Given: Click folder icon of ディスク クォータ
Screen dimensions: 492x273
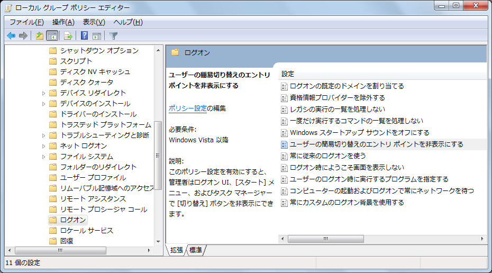Looking at the screenshot, I should pos(53,82).
